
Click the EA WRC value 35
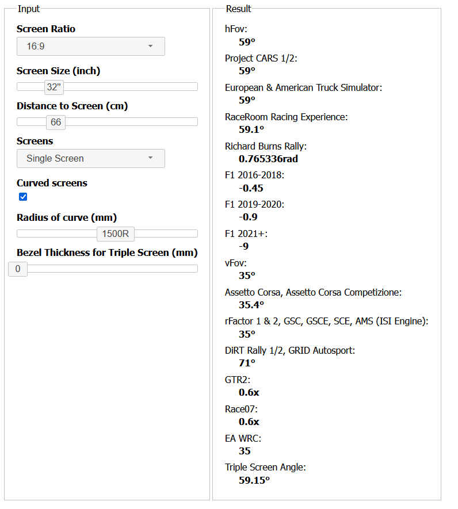245,451
